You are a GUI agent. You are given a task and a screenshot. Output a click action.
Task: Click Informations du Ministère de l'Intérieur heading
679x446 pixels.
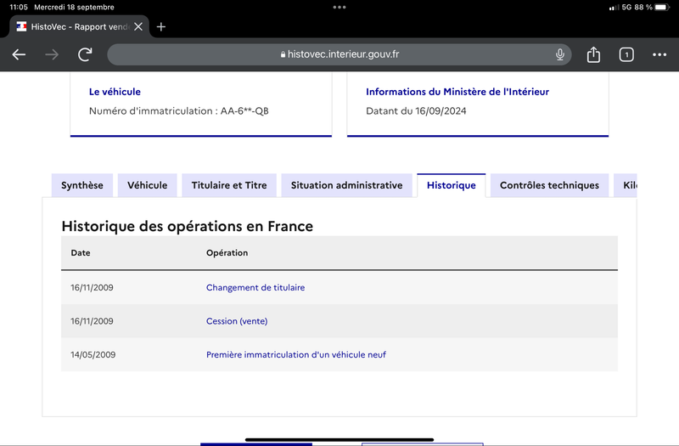(457, 92)
